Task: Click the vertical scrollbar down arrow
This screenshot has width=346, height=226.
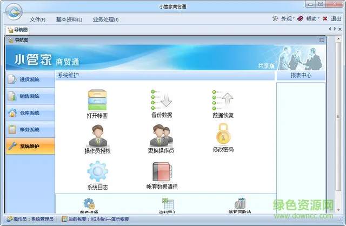Action: pyautogui.click(x=338, y=210)
